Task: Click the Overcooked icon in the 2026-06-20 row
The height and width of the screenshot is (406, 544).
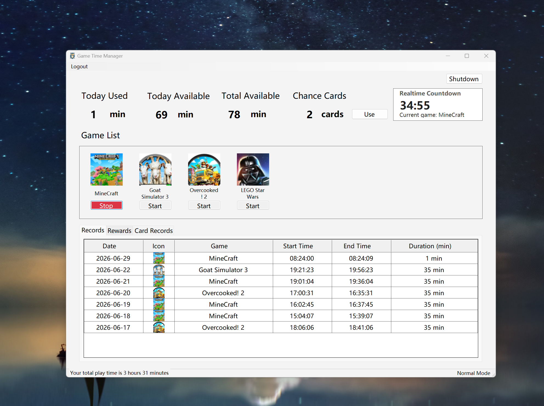Action: (x=159, y=293)
